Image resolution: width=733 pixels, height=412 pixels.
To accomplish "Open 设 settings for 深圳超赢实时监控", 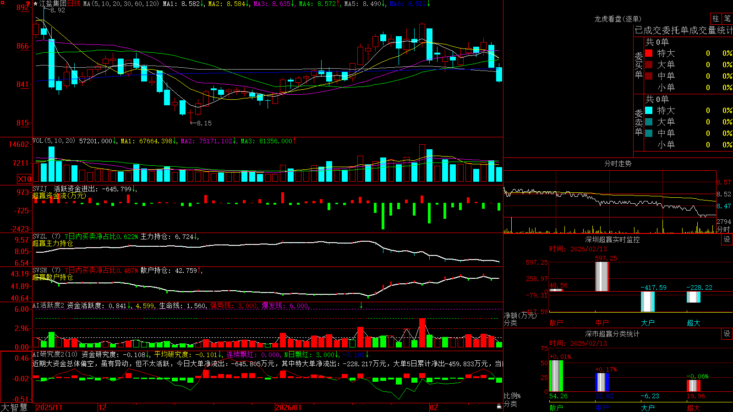I will 727,239.
